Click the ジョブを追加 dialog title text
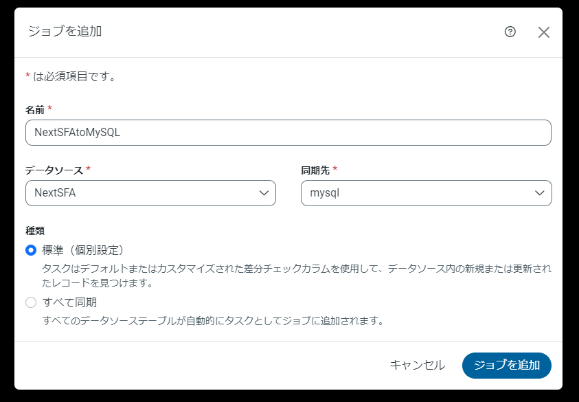The height and width of the screenshot is (402, 579). point(65,32)
